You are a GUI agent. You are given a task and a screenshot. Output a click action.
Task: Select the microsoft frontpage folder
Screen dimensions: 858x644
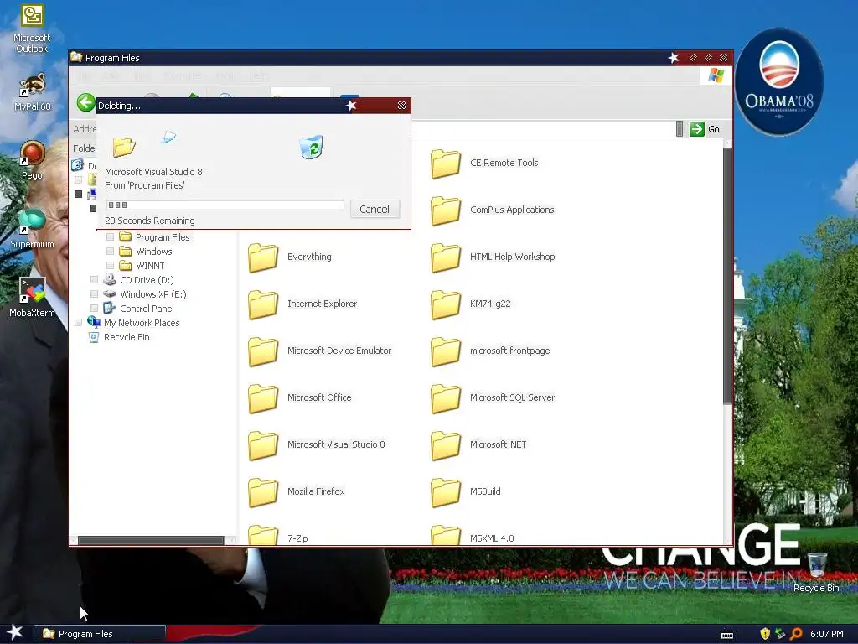490,351
